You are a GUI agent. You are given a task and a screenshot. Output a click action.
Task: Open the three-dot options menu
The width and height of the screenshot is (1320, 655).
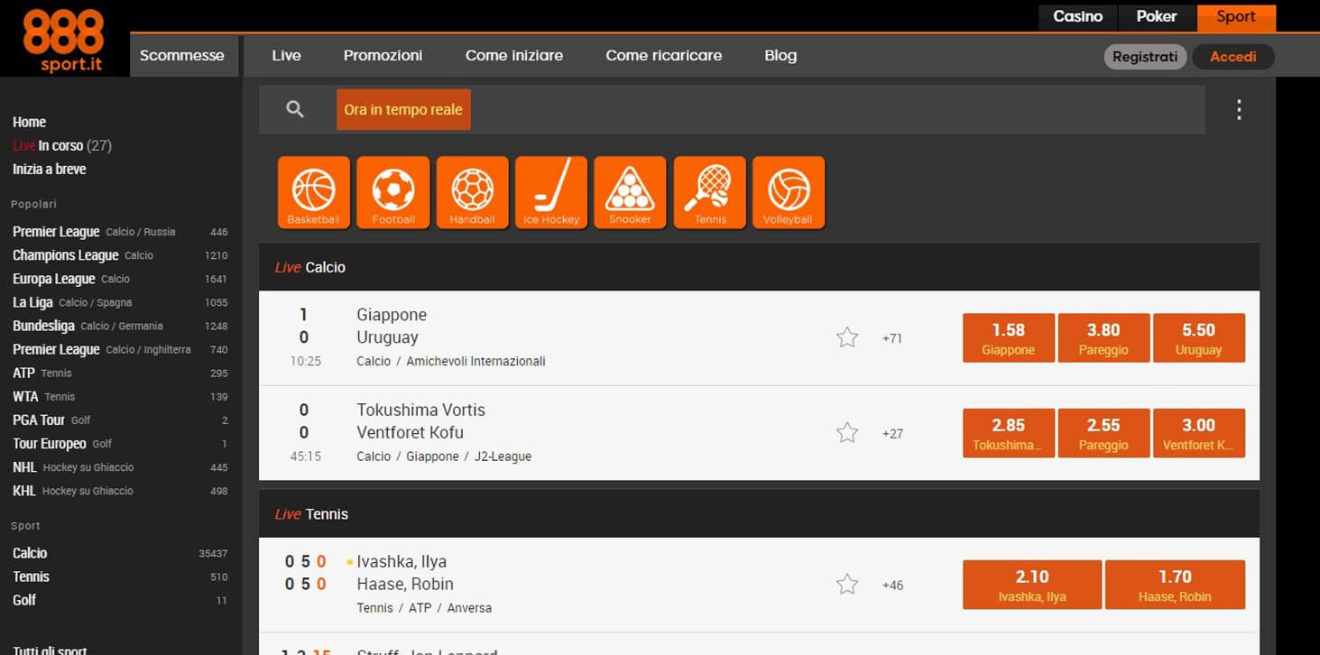[1239, 110]
